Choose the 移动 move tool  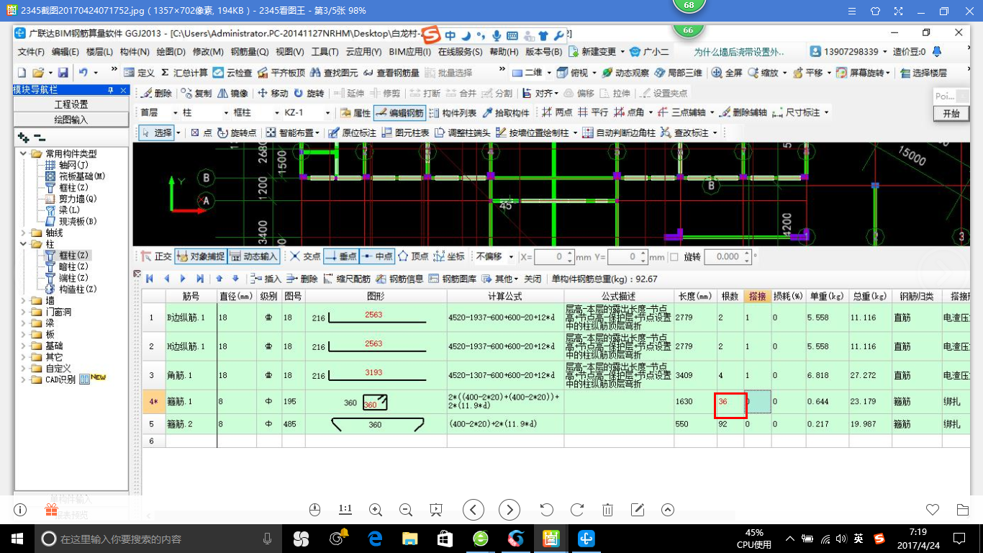(x=273, y=93)
